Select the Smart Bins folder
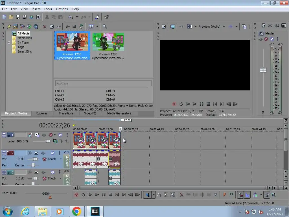 (x=25, y=51)
